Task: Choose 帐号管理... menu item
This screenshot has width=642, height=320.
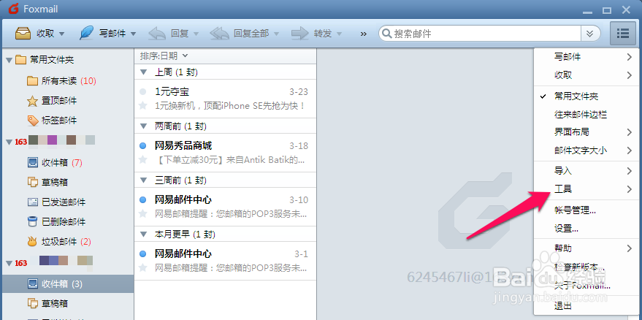Action: tap(588, 210)
